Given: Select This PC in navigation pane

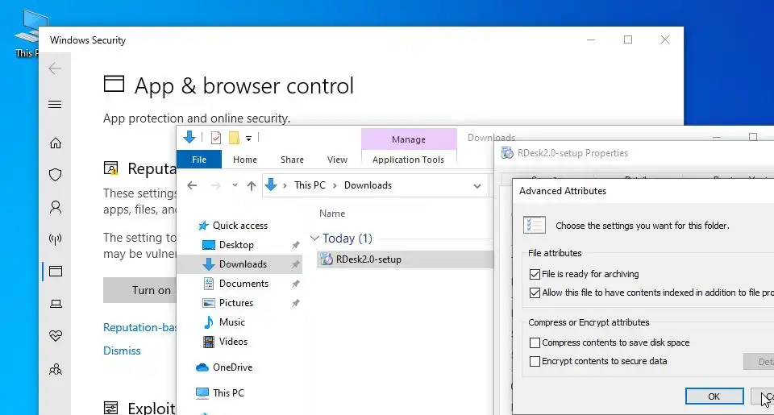Looking at the screenshot, I should point(228,392).
